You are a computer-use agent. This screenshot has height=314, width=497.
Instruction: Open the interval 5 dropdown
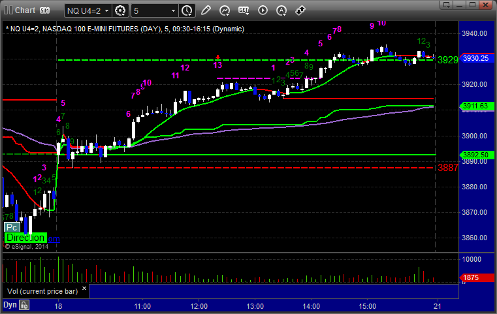[x=155, y=11]
